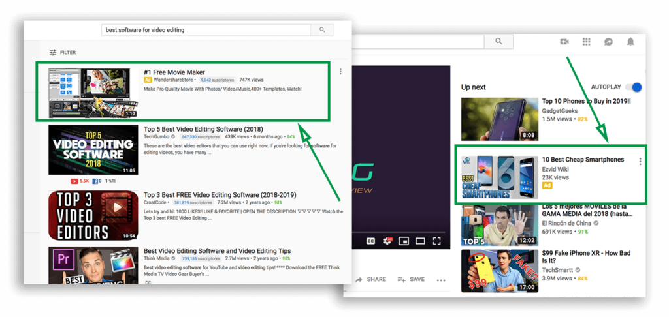
Task: Click the 9,042 suscriptores badge for WondershareStore
Action: tap(217, 80)
